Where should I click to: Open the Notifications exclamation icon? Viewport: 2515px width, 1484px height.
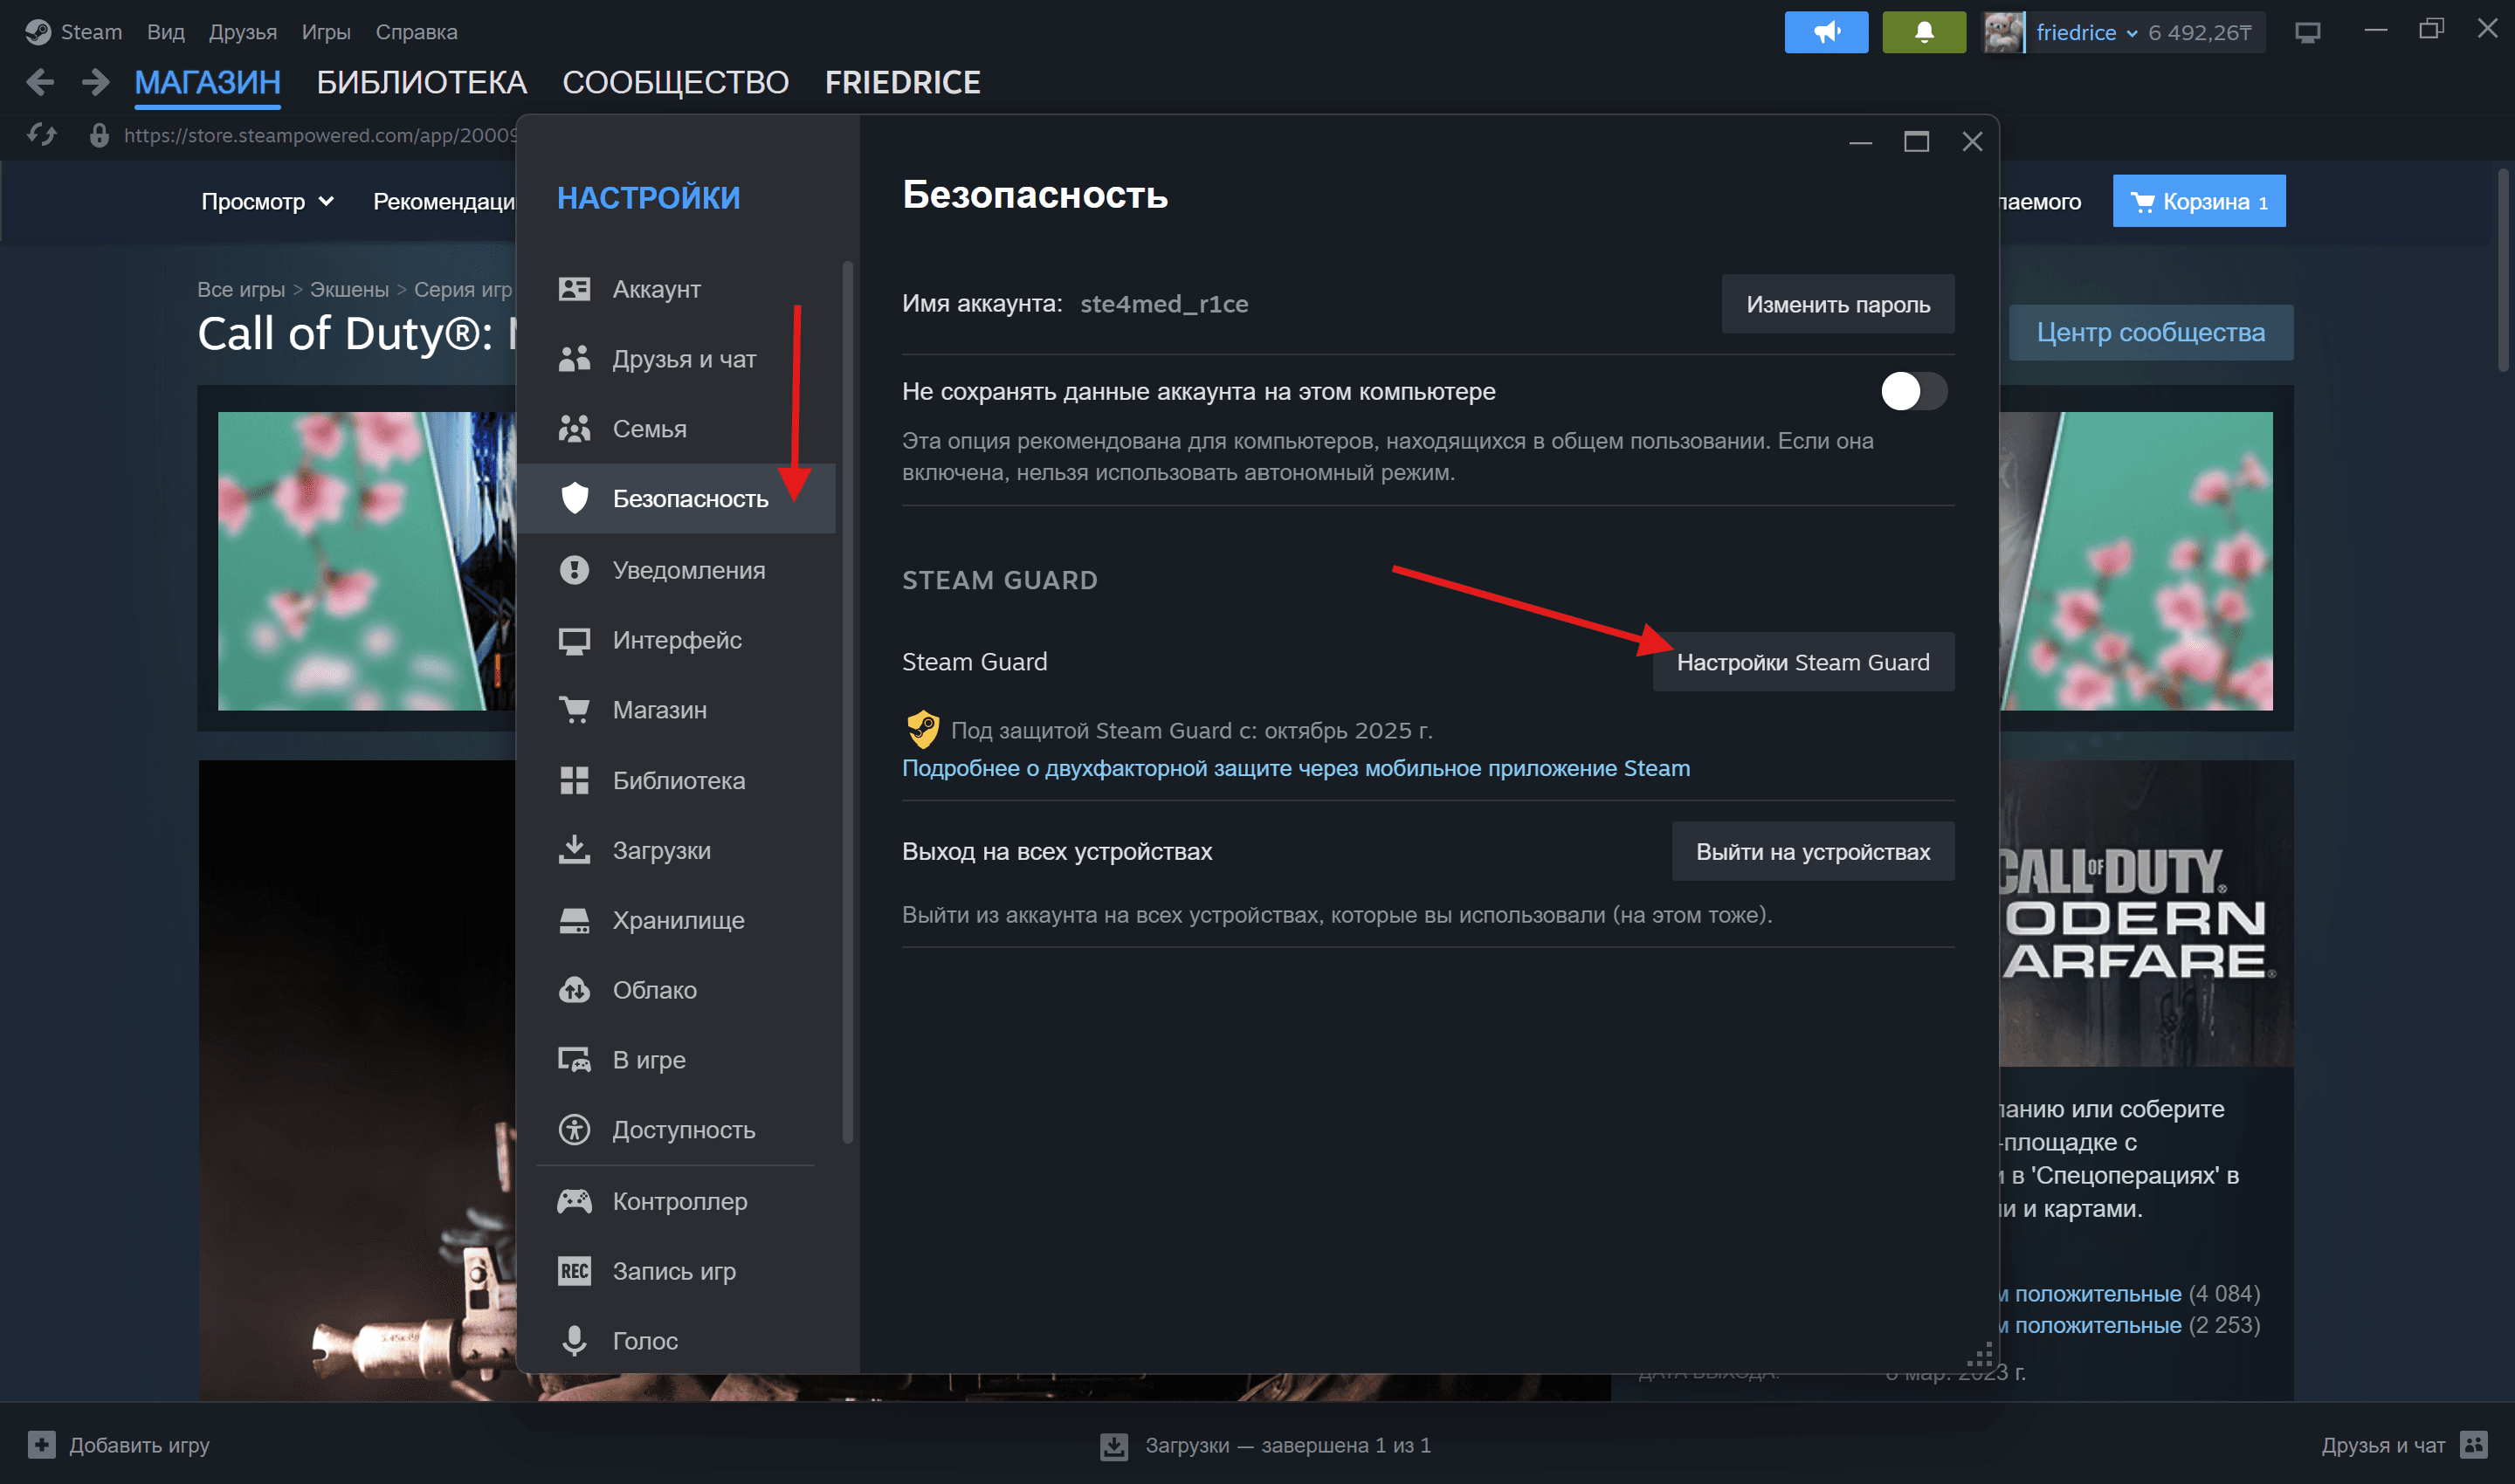coord(575,570)
